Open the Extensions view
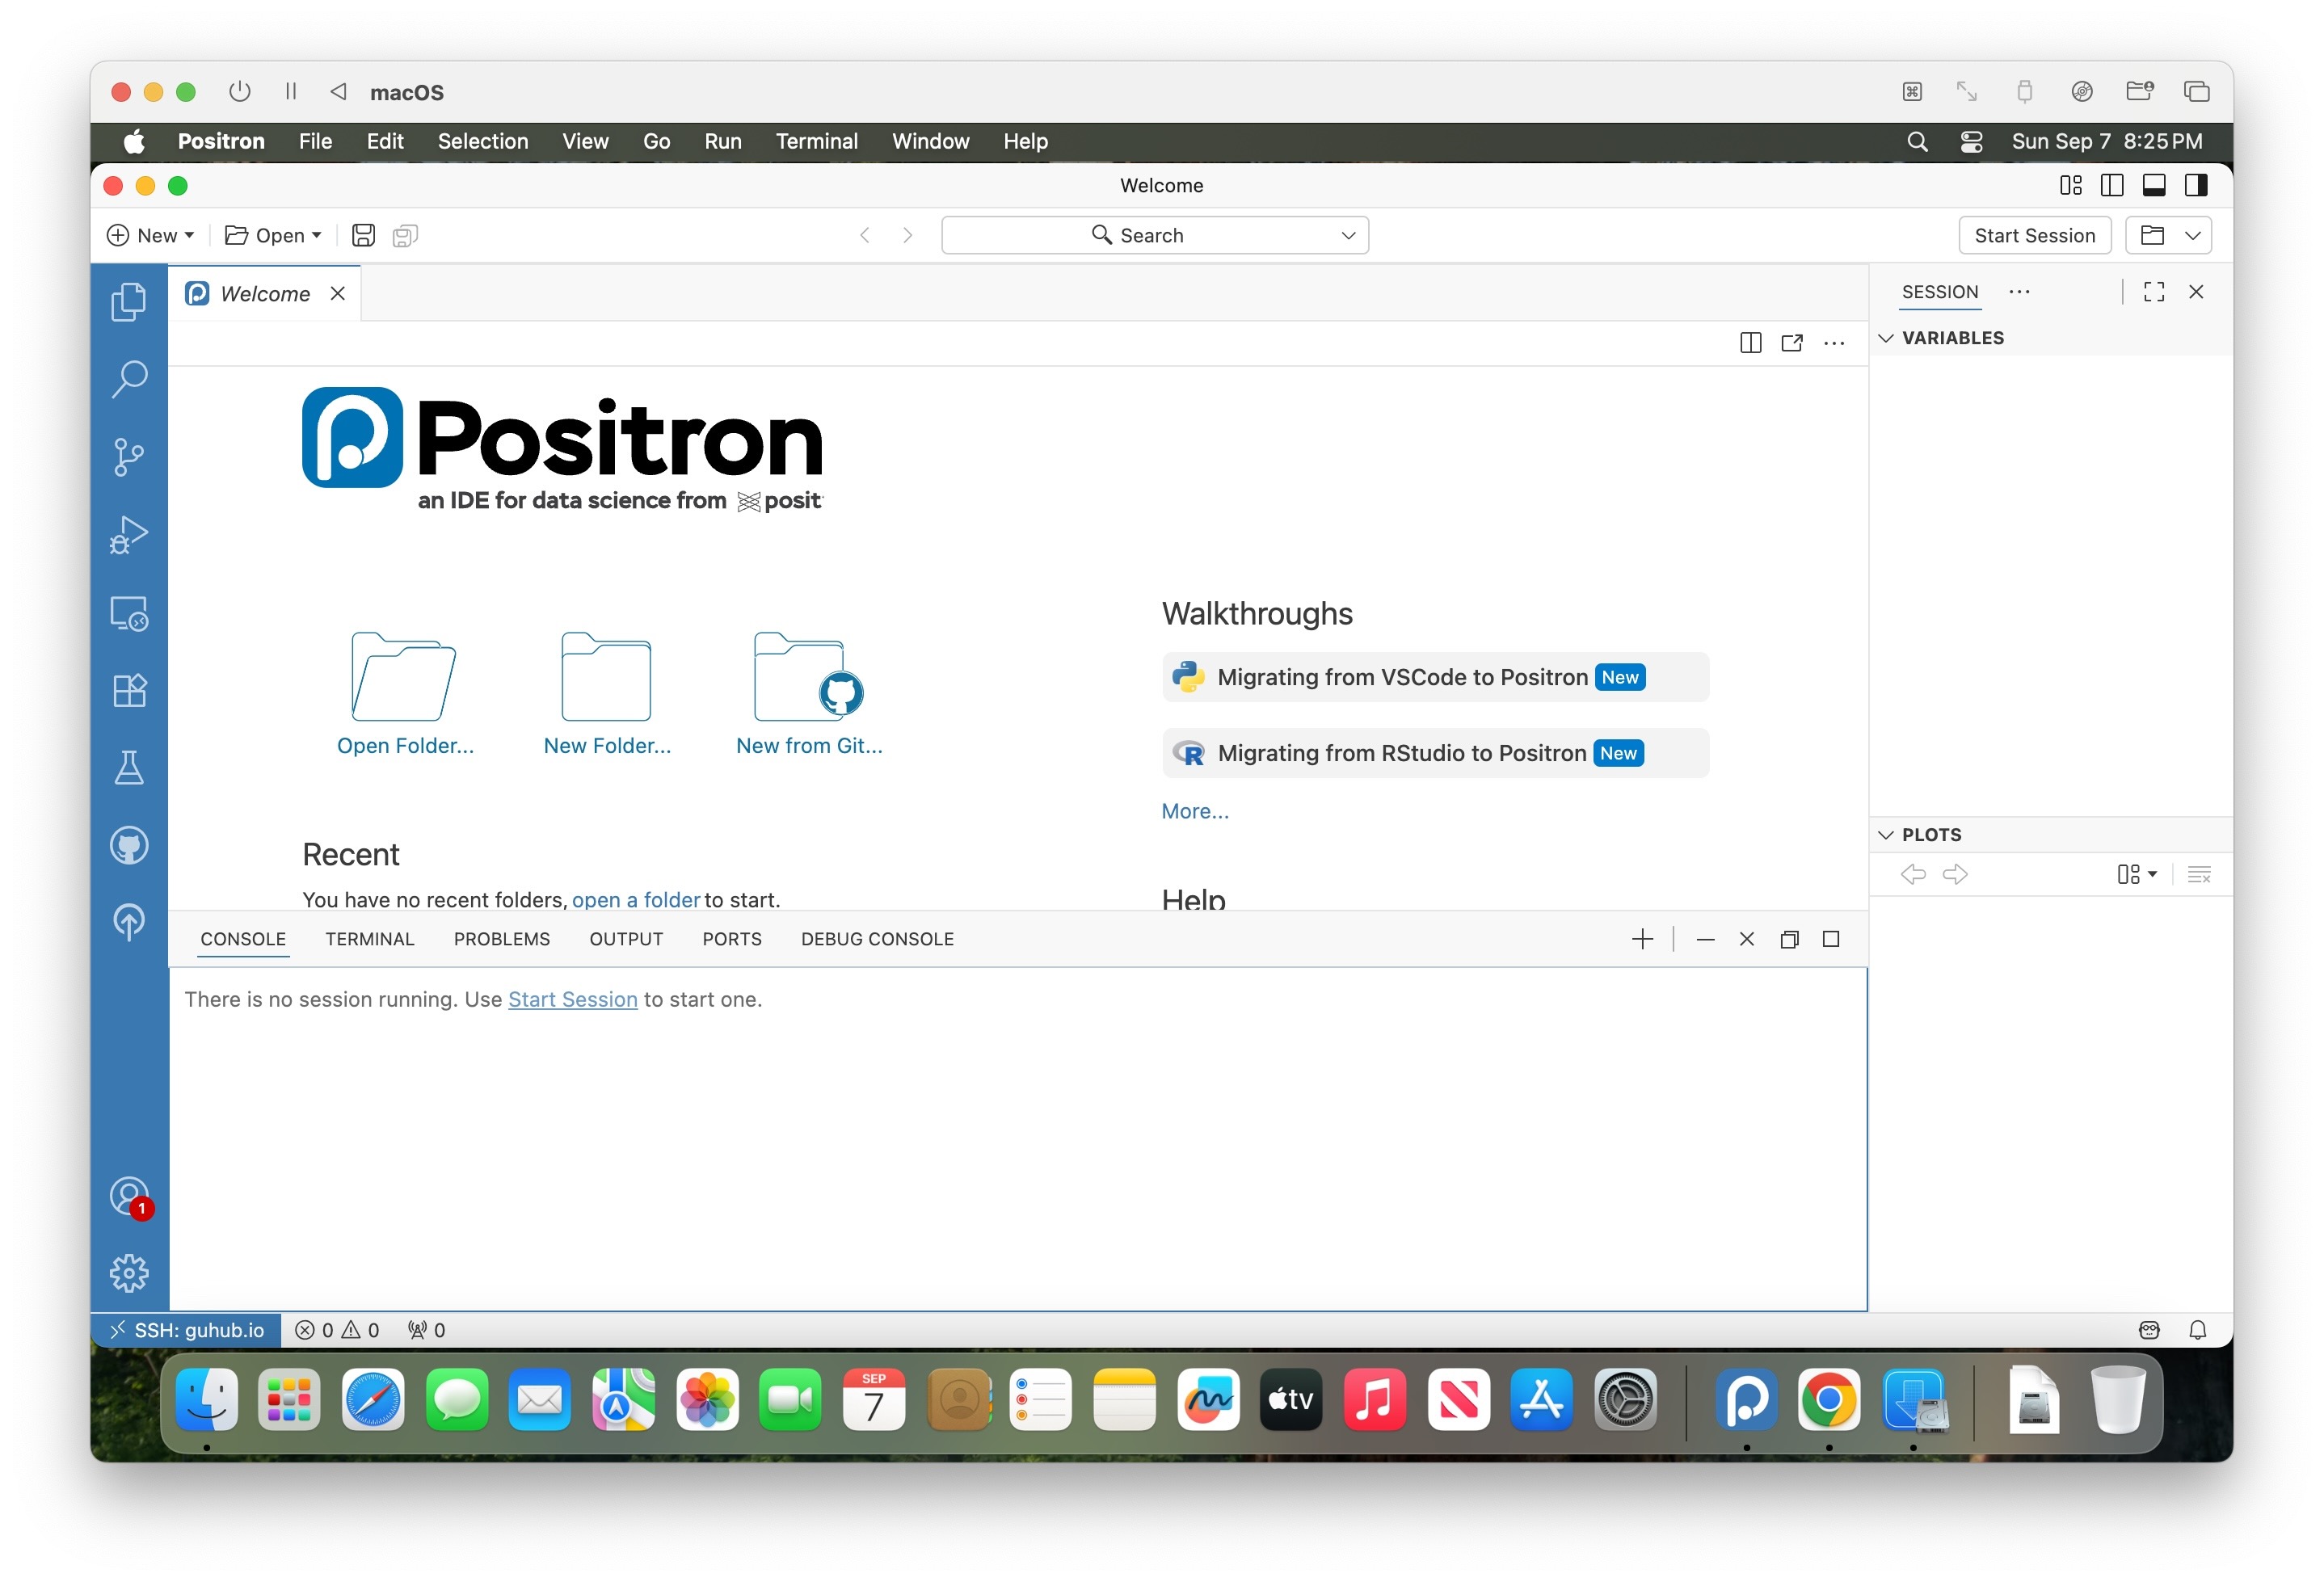2324x1582 pixels. 129,690
